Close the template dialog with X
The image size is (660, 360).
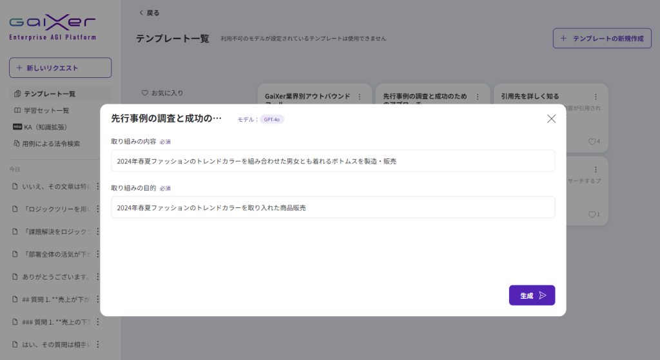coord(551,118)
